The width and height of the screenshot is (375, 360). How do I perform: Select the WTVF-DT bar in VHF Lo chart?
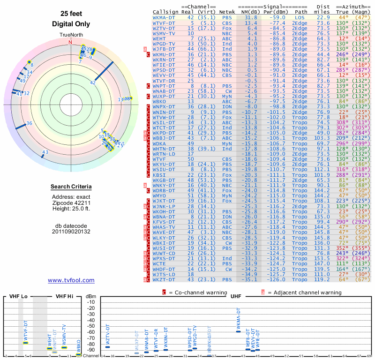click(26, 343)
